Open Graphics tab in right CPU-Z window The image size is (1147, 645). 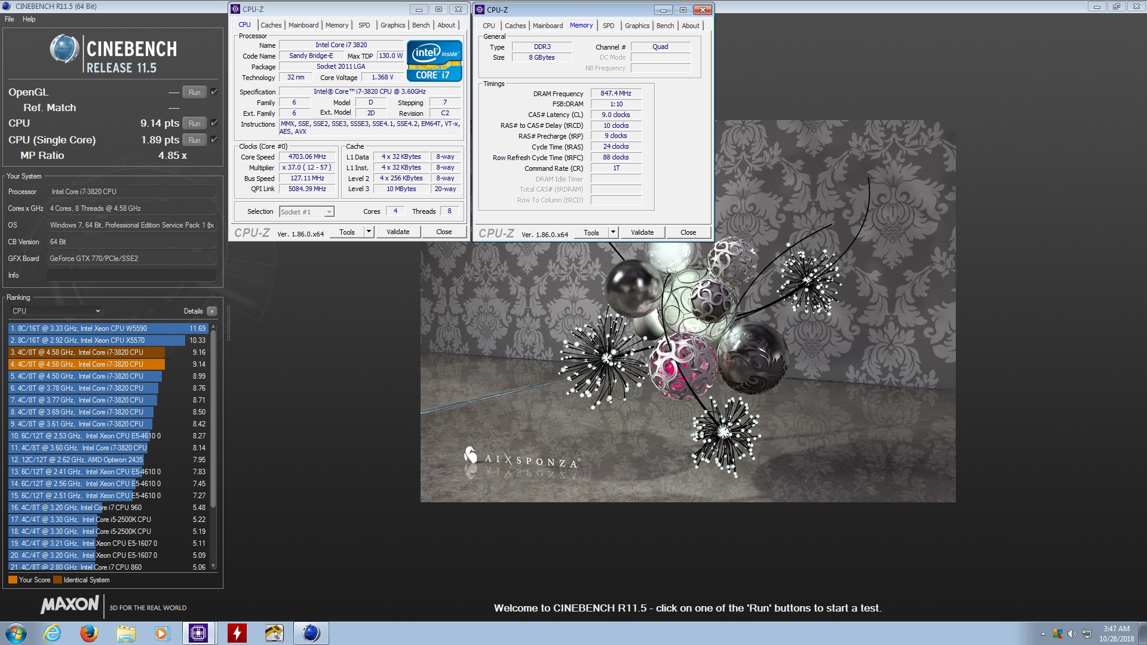(637, 26)
